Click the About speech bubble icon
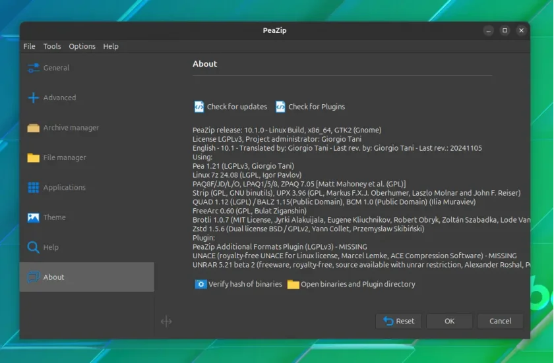This screenshot has height=363, width=554. click(33, 277)
